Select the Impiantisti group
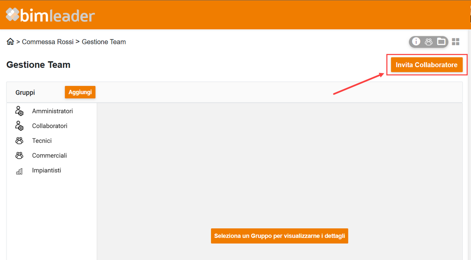 (x=52, y=170)
